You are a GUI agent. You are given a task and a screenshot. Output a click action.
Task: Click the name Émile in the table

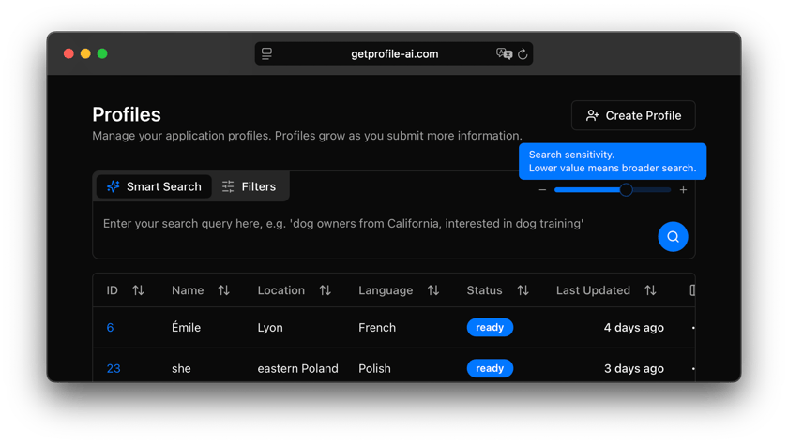[186, 328]
